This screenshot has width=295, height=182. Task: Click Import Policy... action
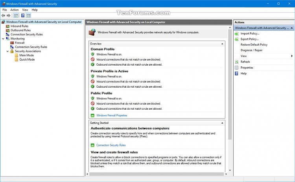coord(250,33)
